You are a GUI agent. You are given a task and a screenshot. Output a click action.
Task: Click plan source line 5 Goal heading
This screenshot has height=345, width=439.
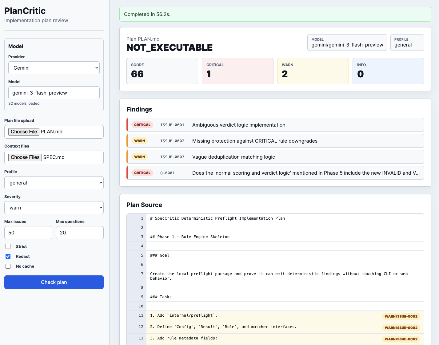pos(160,255)
